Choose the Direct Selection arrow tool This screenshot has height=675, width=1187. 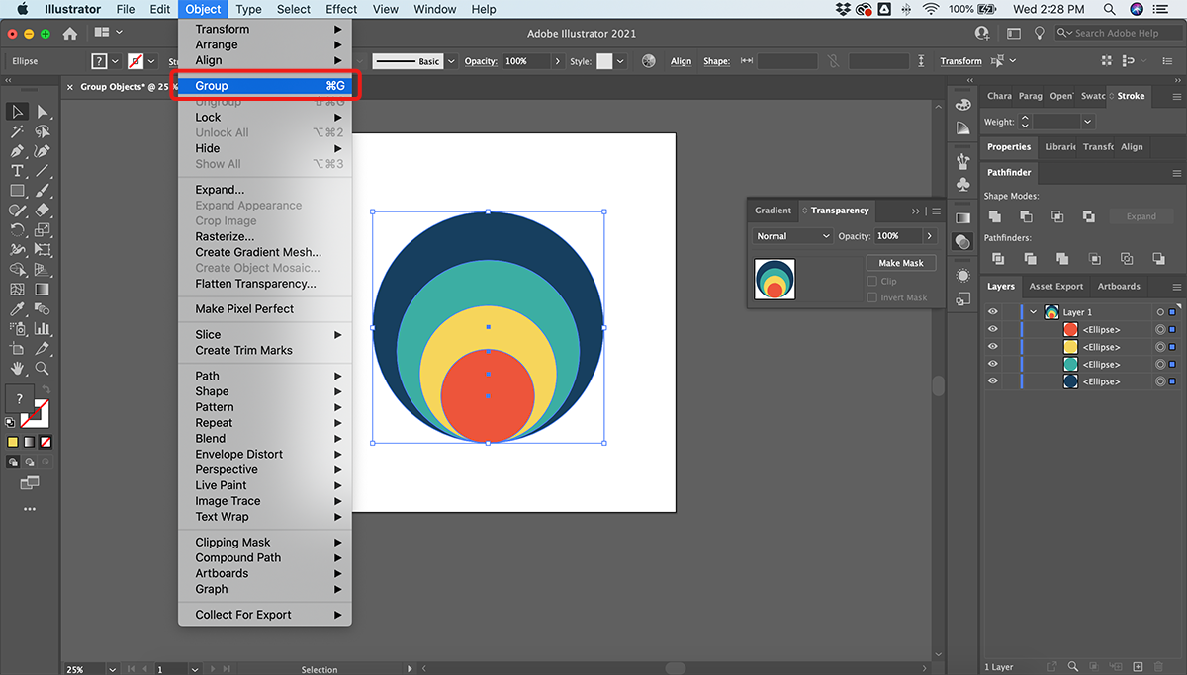(43, 112)
